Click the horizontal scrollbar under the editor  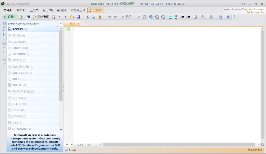click(179, 144)
